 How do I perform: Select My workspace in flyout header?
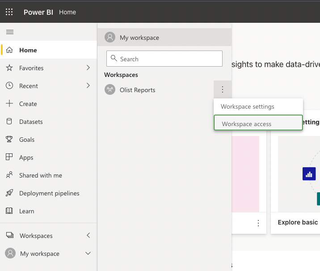point(139,38)
